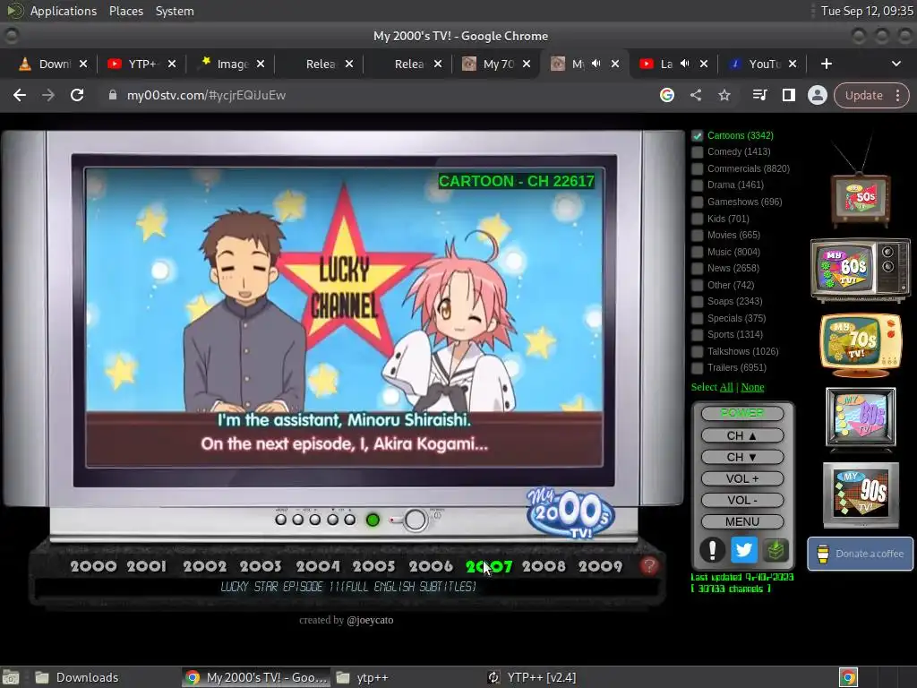This screenshot has width=917, height=688.
Task: Click the Google icon in address bar
Action: [x=666, y=95]
